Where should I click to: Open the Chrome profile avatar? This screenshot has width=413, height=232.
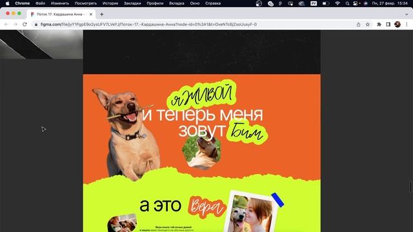tap(398, 24)
